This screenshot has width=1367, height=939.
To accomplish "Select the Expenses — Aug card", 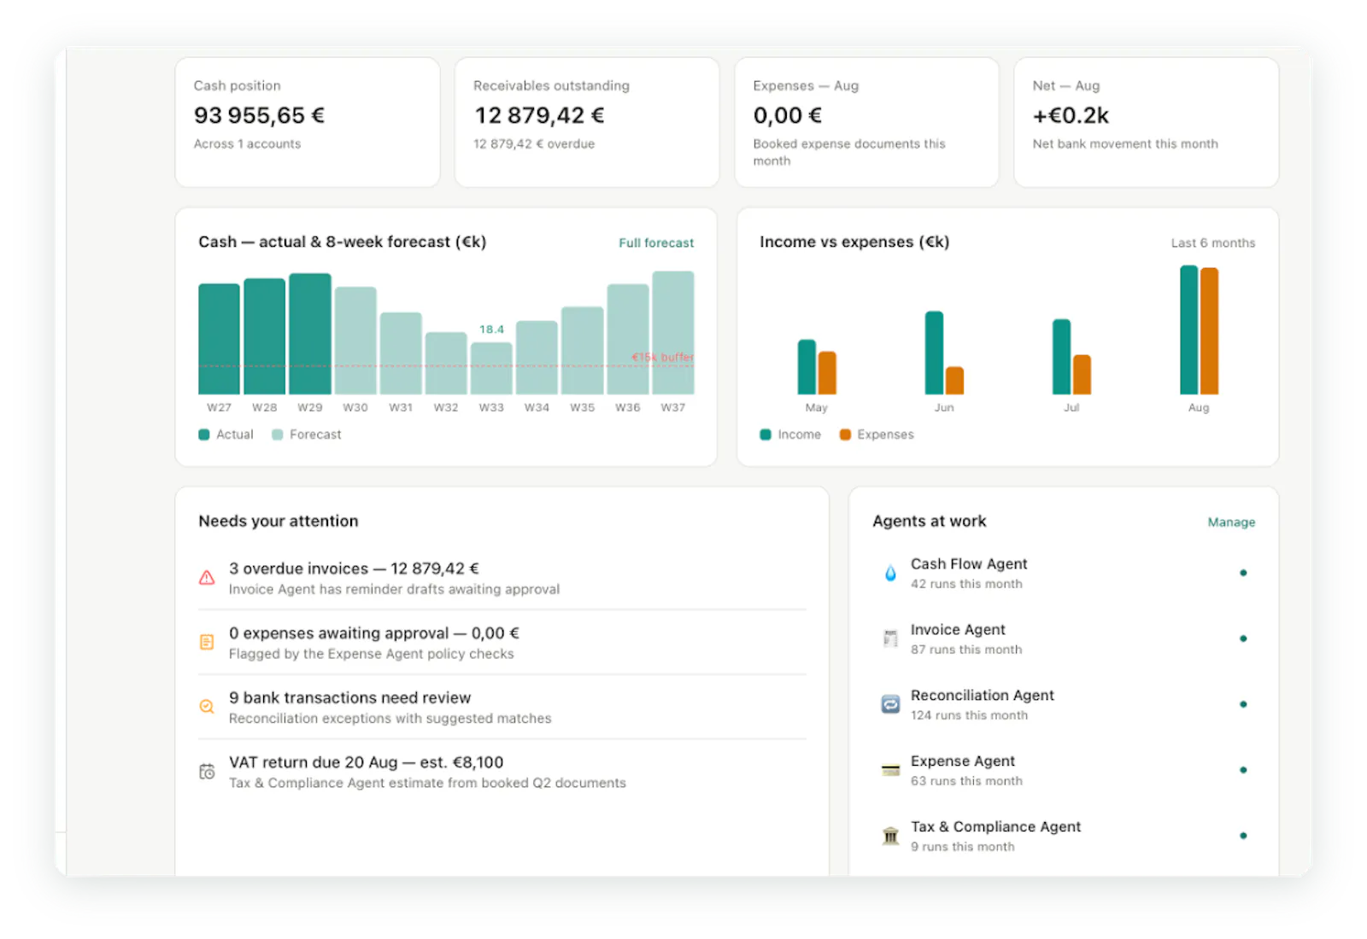I will click(x=866, y=122).
